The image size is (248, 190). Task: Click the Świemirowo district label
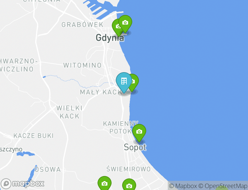coord(129,169)
